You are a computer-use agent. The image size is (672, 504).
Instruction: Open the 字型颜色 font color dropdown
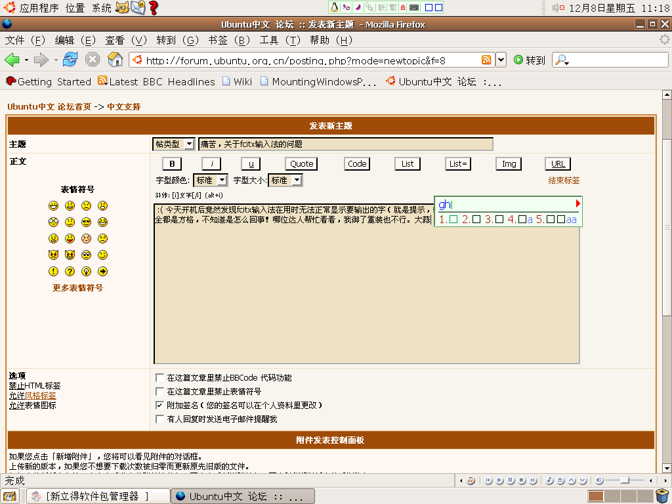(211, 180)
